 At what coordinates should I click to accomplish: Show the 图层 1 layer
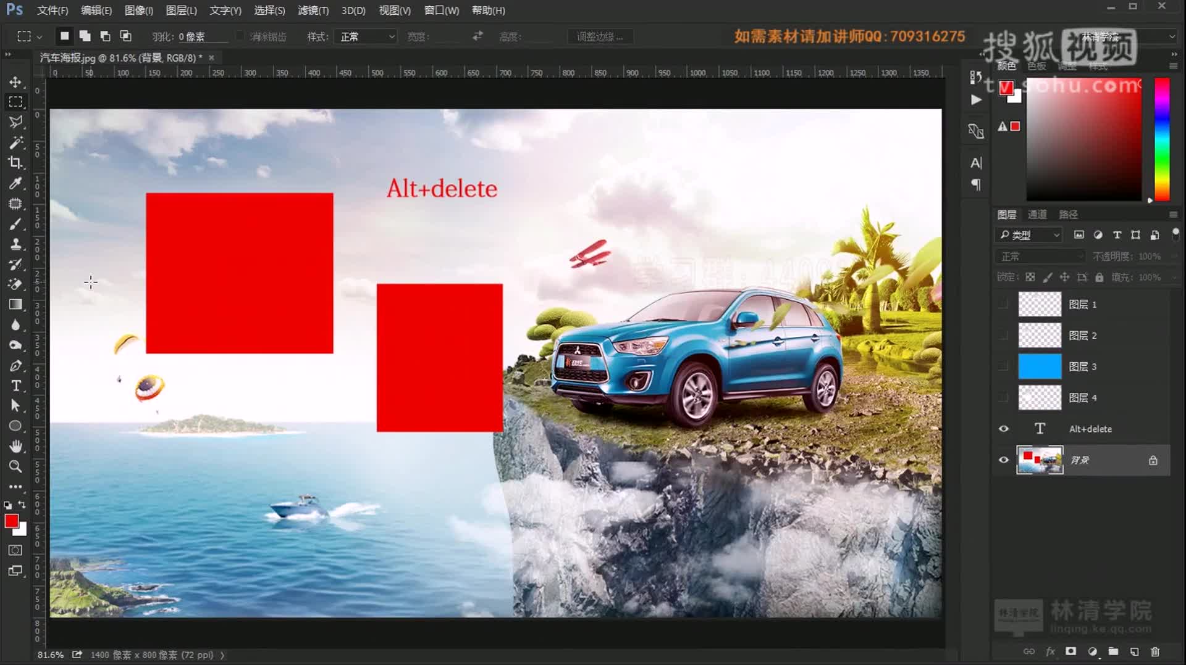click(1004, 304)
